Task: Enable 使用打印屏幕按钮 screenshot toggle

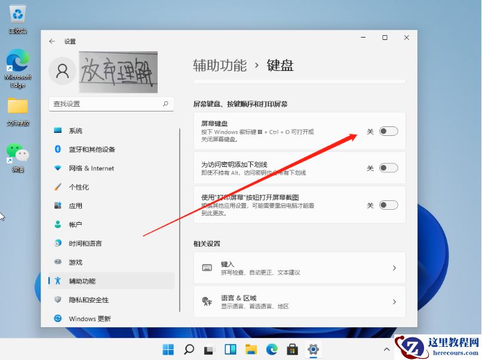Action: (x=388, y=204)
